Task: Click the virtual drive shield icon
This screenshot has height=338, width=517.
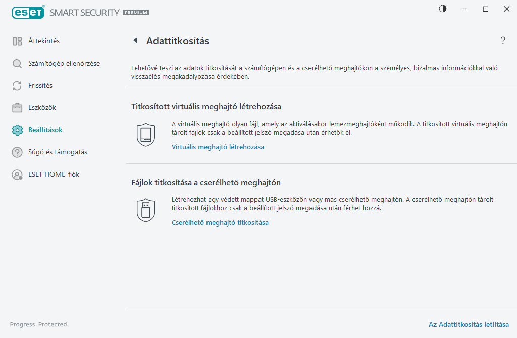Action: pyautogui.click(x=145, y=134)
